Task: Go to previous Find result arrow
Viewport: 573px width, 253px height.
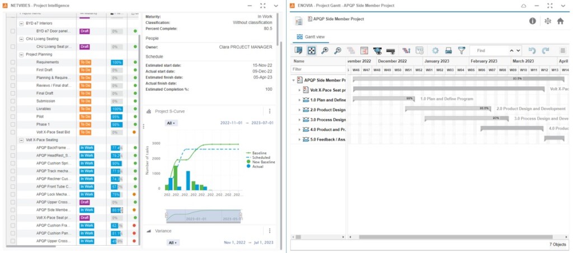Action: click(511, 50)
